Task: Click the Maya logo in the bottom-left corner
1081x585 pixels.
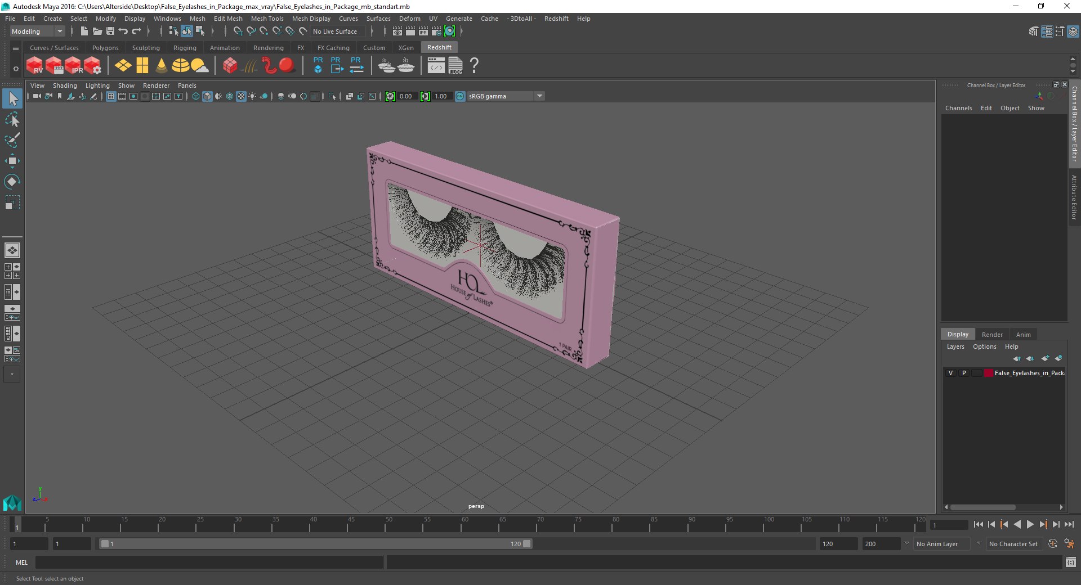Action: (x=12, y=502)
